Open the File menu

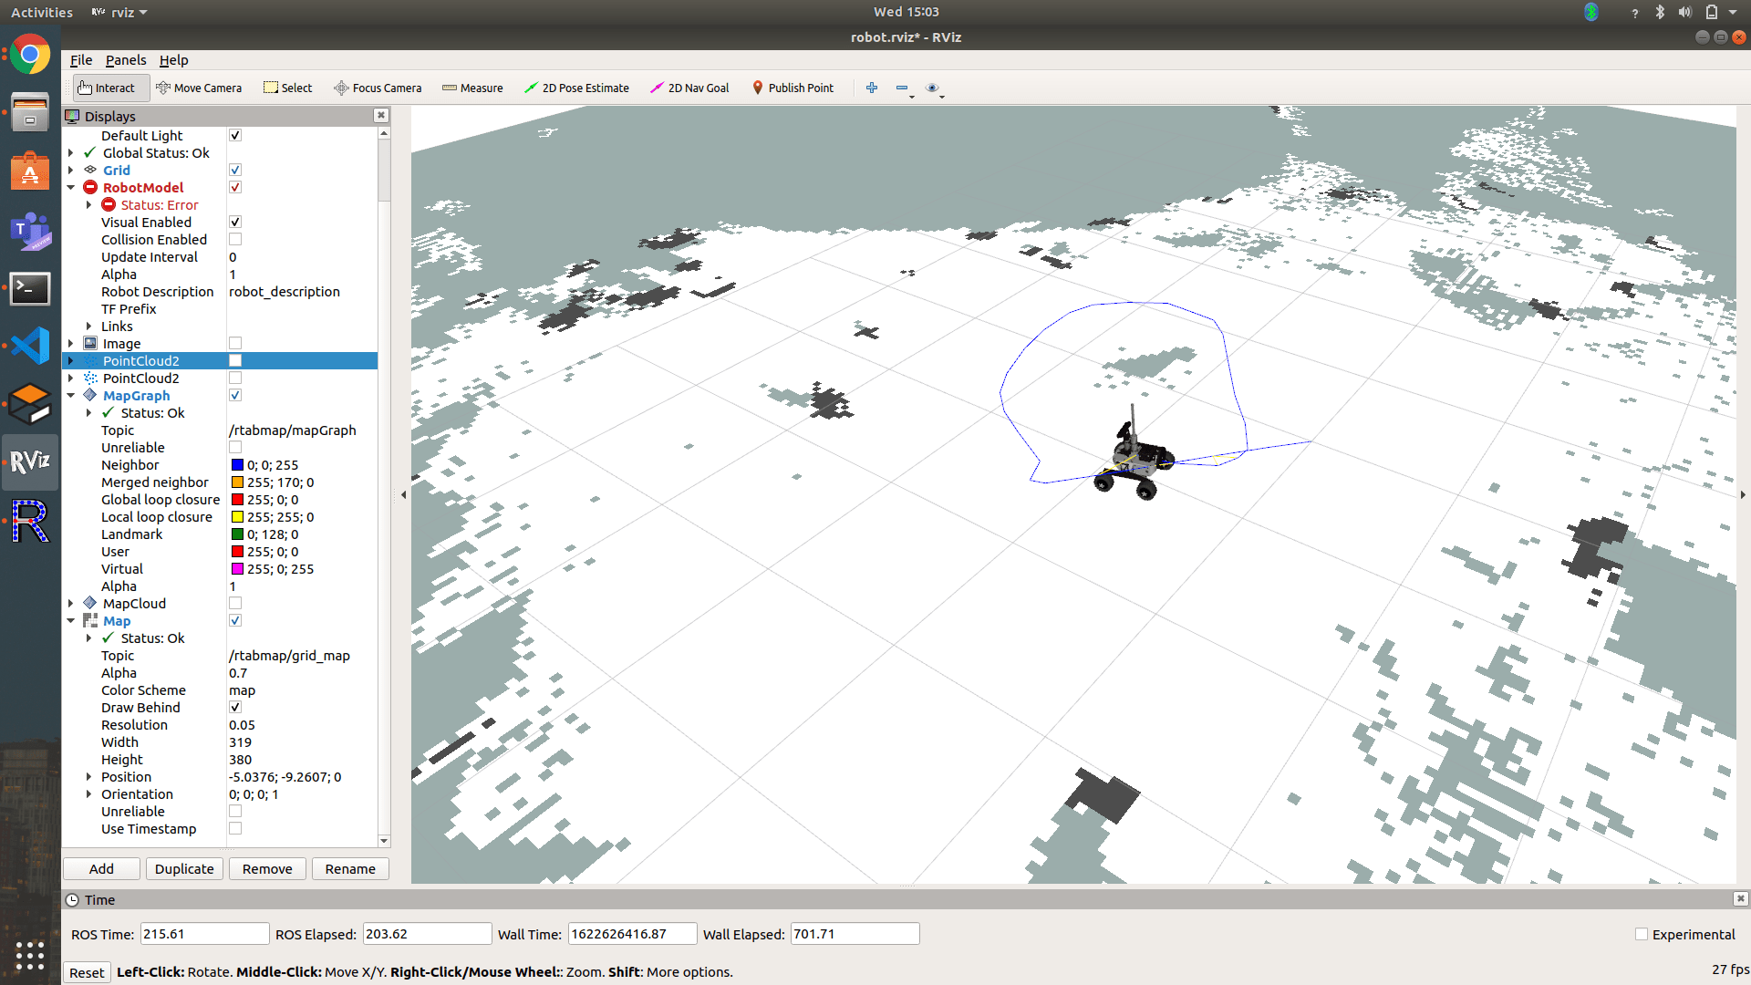click(x=81, y=60)
